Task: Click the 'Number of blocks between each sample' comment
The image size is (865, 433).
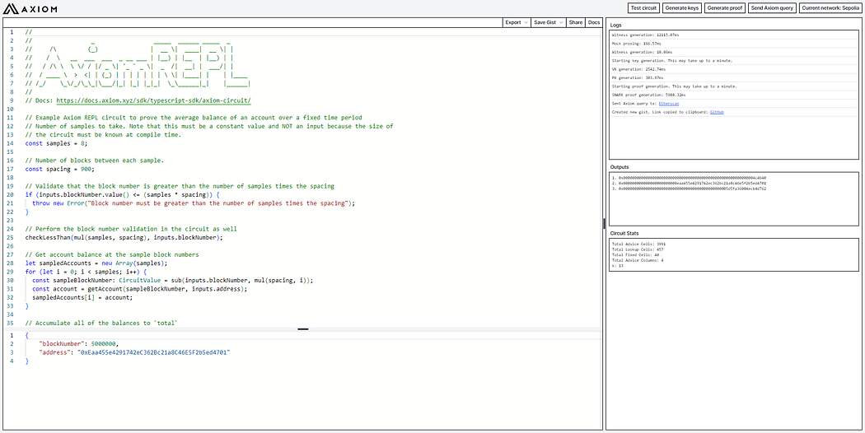Action: [x=95, y=161]
